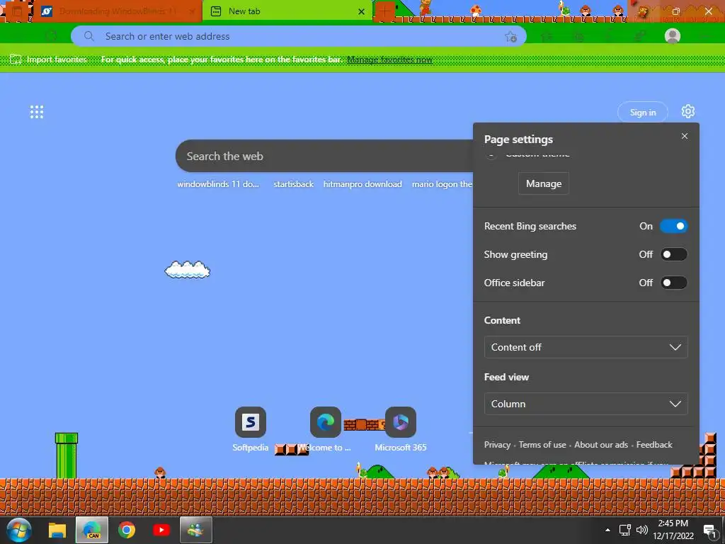
Task: Open Manage favorites now link
Action: click(389, 59)
